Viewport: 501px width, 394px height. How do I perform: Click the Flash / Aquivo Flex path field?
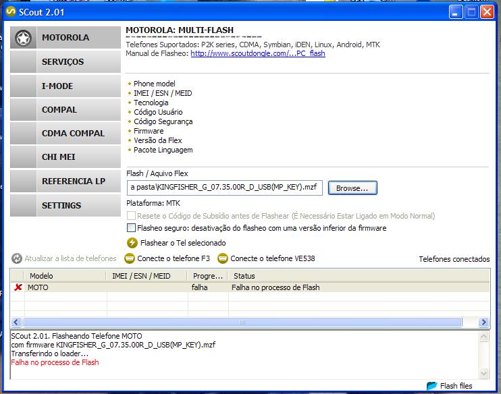(x=225, y=188)
